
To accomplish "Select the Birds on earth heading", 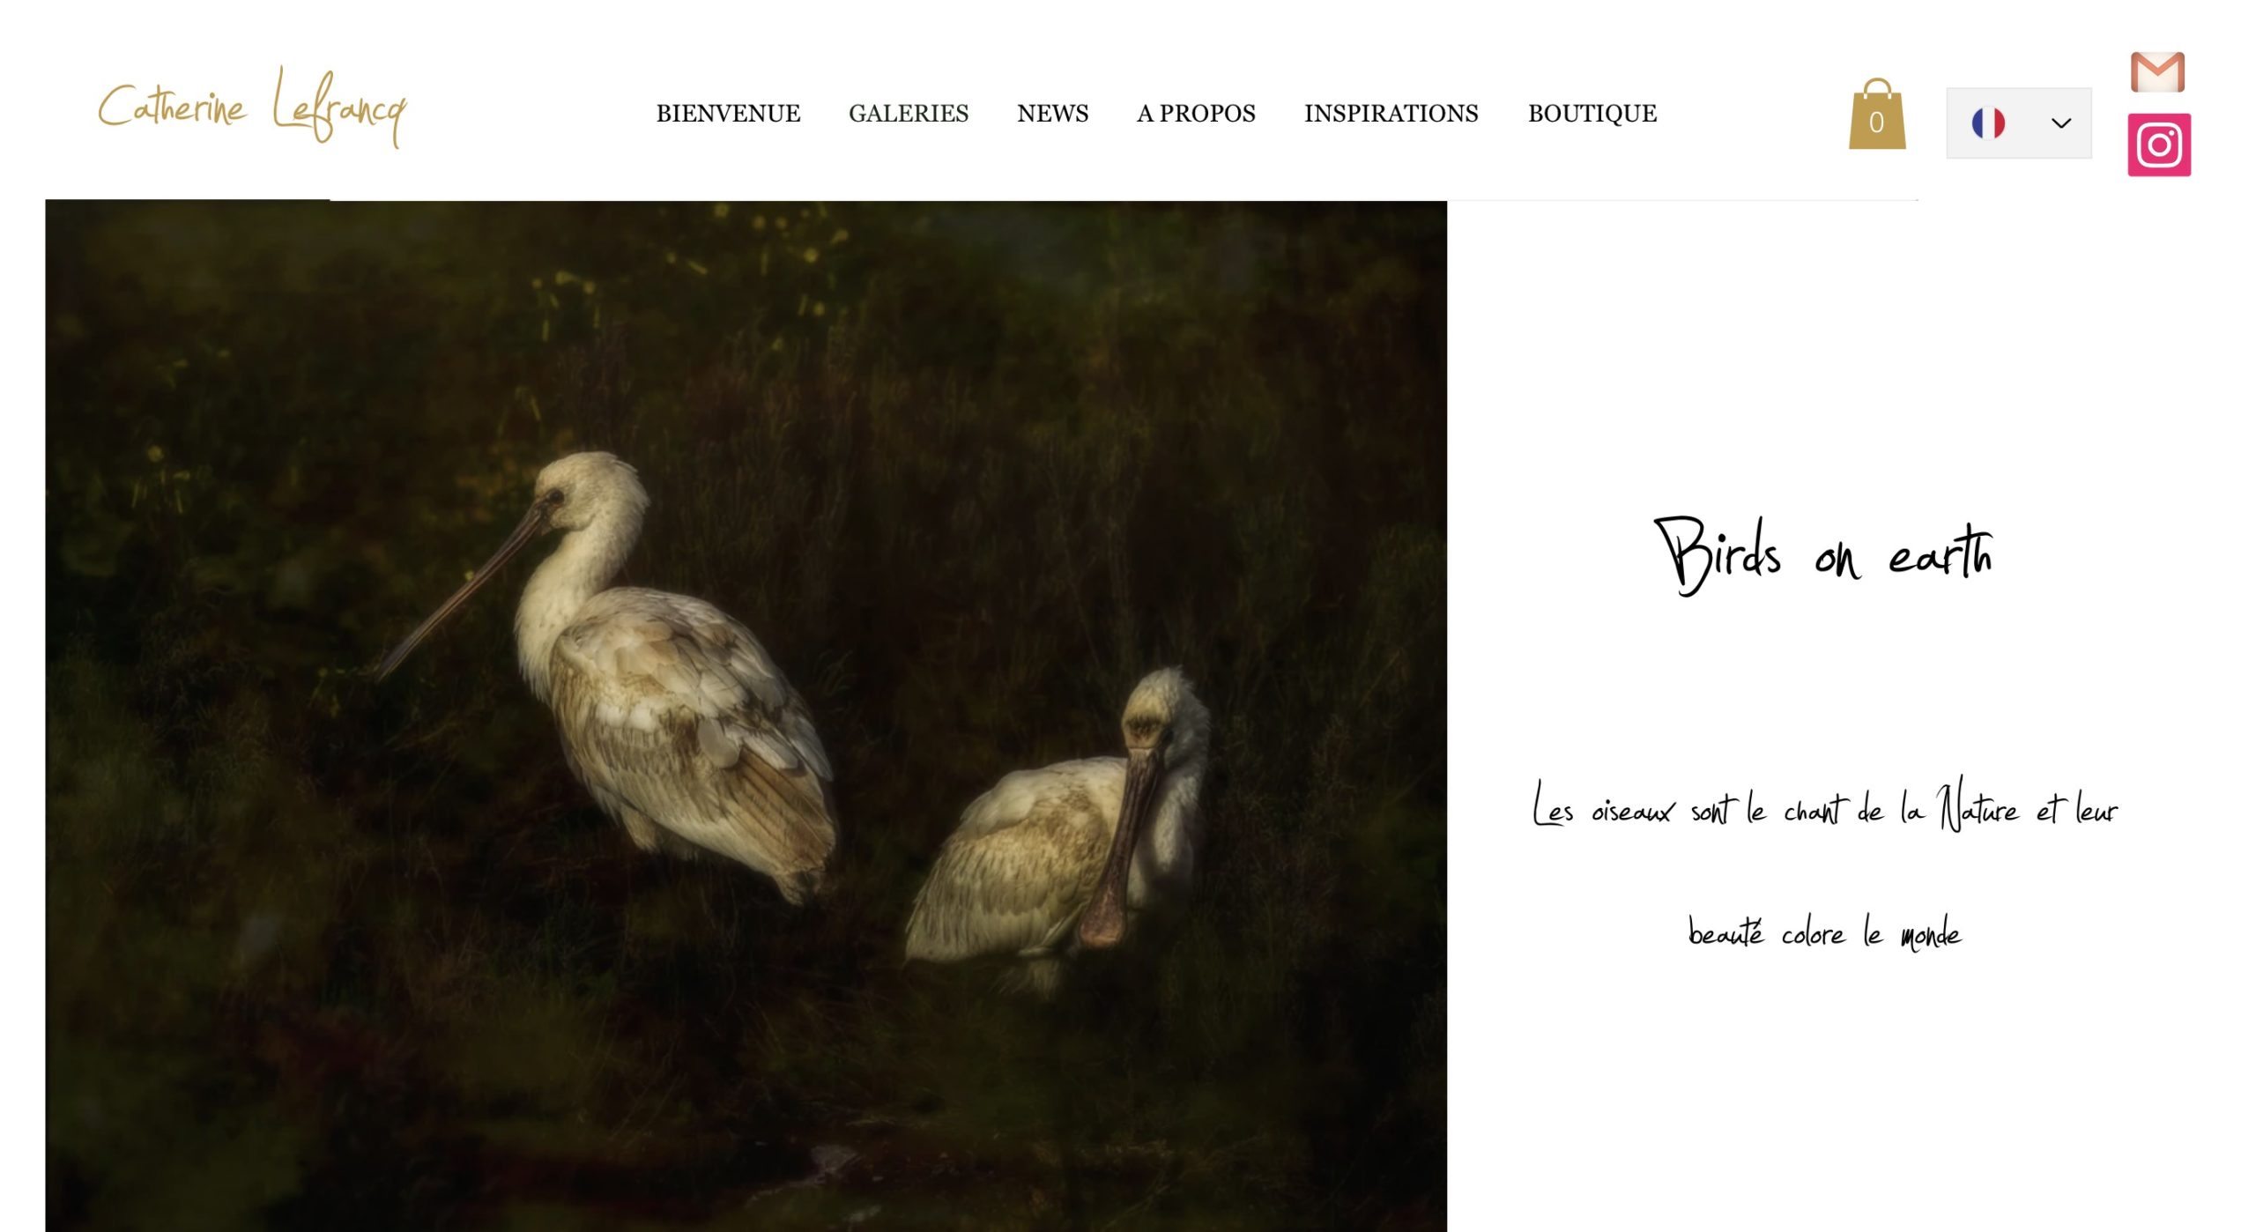I will 1823,555.
